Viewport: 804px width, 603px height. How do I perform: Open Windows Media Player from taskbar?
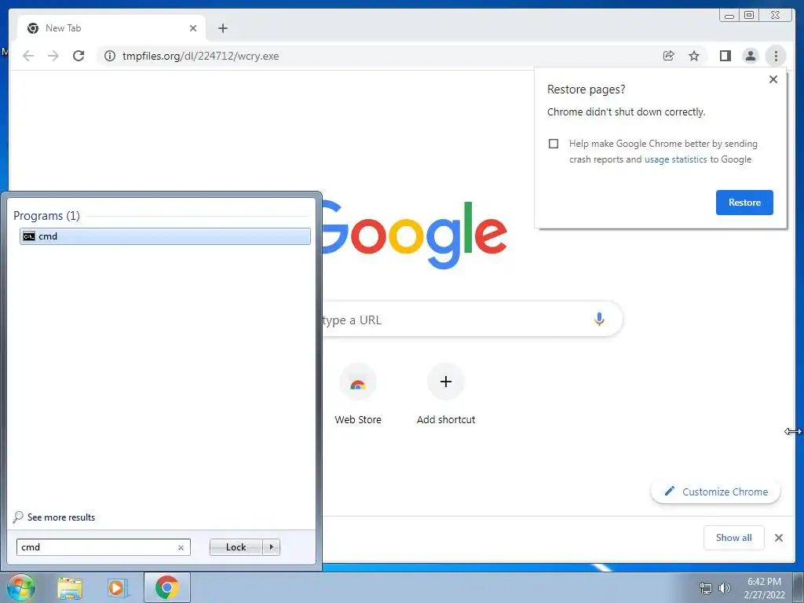tap(118, 588)
